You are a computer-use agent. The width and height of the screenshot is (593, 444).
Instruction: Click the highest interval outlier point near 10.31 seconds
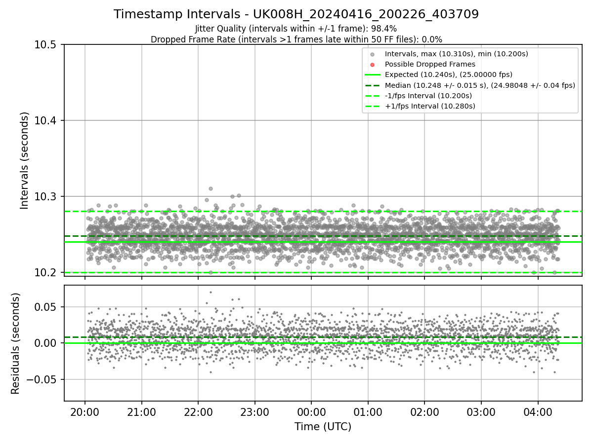click(x=211, y=188)
